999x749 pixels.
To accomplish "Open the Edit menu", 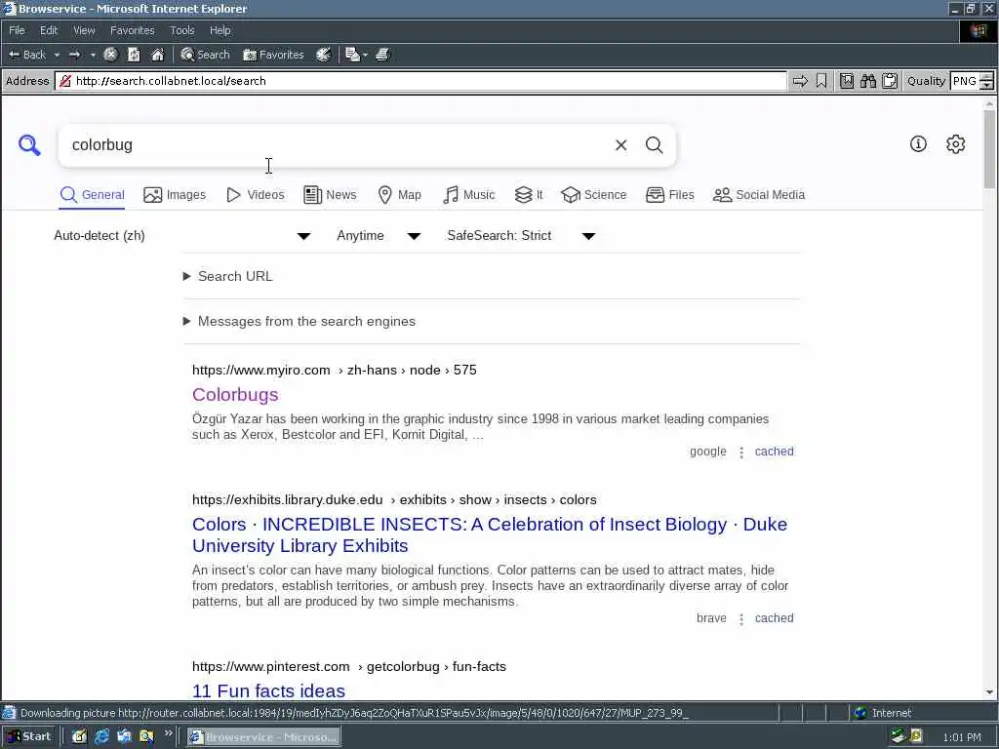I will point(49,30).
